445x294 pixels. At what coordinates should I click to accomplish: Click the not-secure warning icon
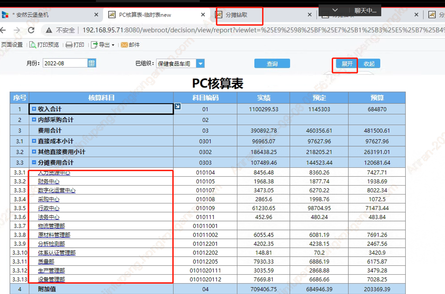pyautogui.click(x=49, y=30)
